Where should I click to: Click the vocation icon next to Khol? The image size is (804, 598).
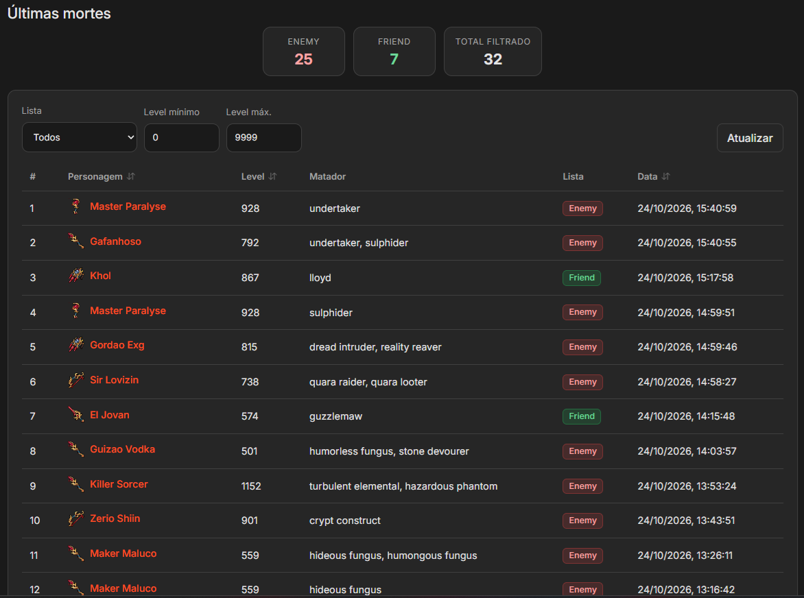pyautogui.click(x=76, y=276)
